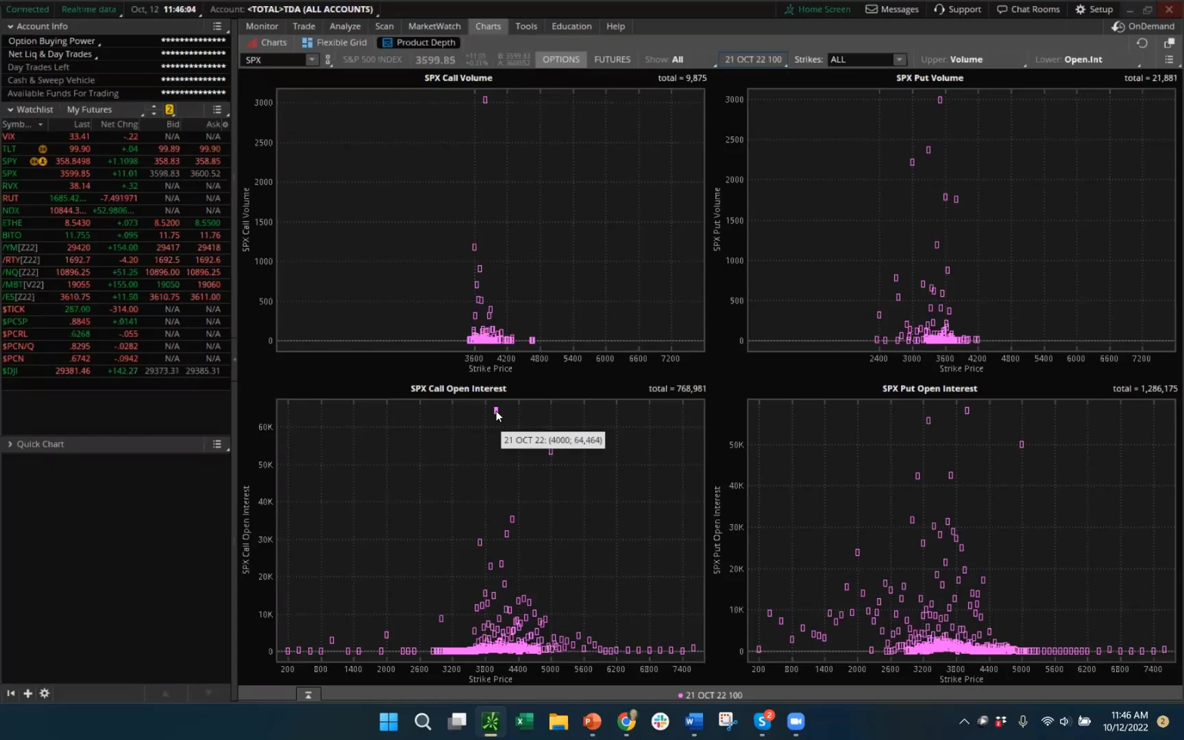Open the Help tab
This screenshot has height=740, width=1184.
pos(615,26)
